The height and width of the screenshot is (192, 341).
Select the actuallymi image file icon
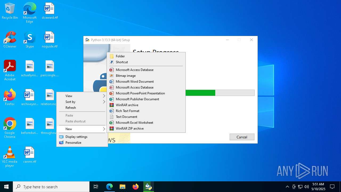30,69
